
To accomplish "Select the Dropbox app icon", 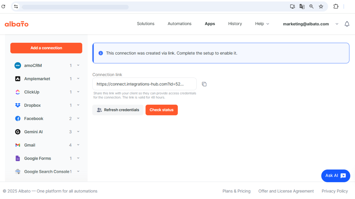I will pyautogui.click(x=17, y=105).
